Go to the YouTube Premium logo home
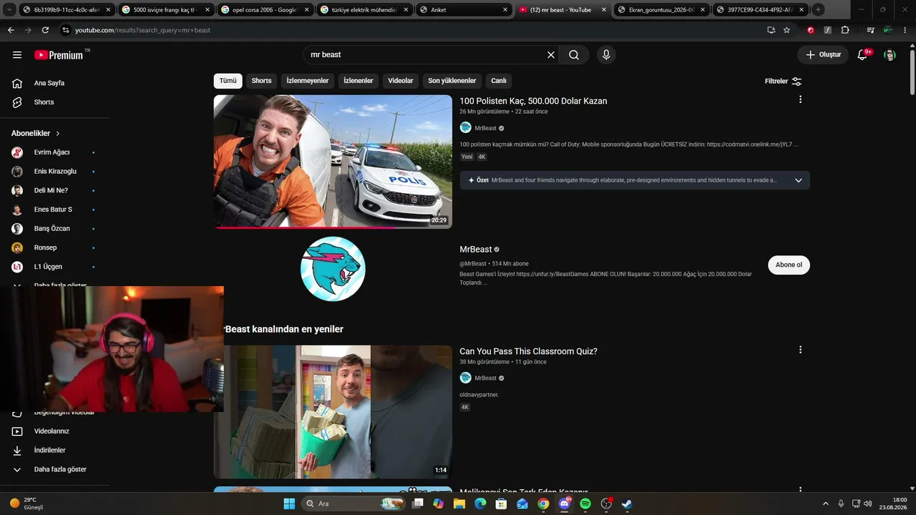 tap(59, 55)
